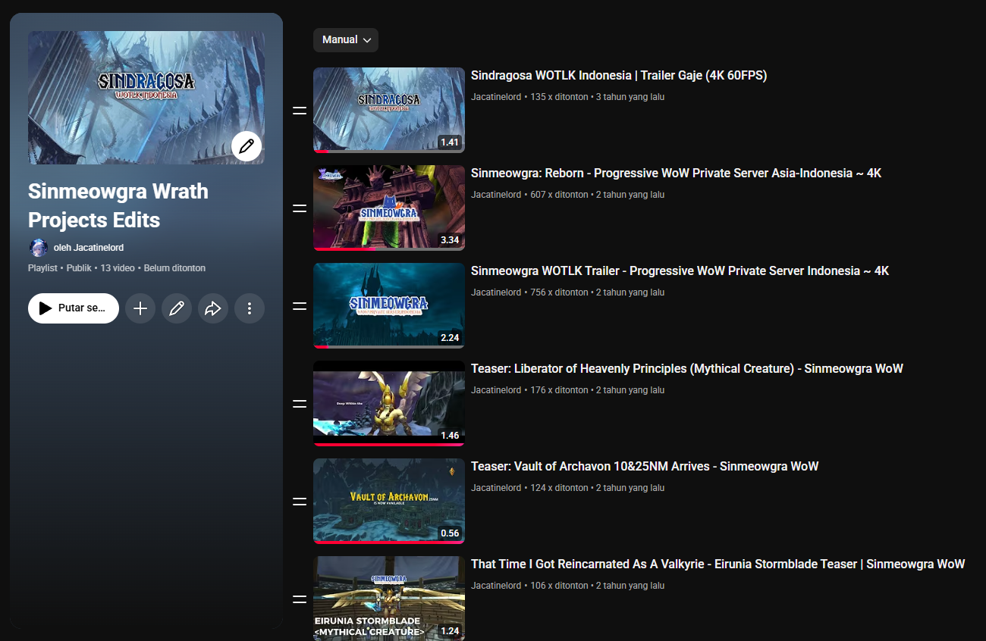Click the playlist info line showing 13 video

point(117,268)
